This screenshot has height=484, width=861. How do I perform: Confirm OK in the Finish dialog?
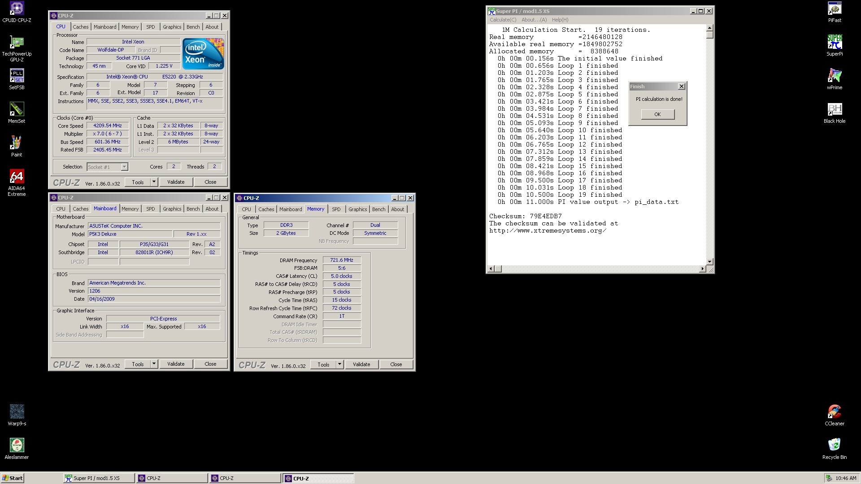pyautogui.click(x=657, y=114)
